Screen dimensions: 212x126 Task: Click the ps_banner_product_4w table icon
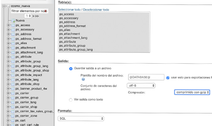tap(13, 89)
